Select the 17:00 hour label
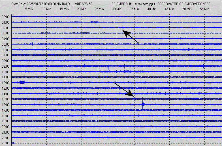Image resolution: width=222 pixels, height=146 pixels. click(6, 110)
